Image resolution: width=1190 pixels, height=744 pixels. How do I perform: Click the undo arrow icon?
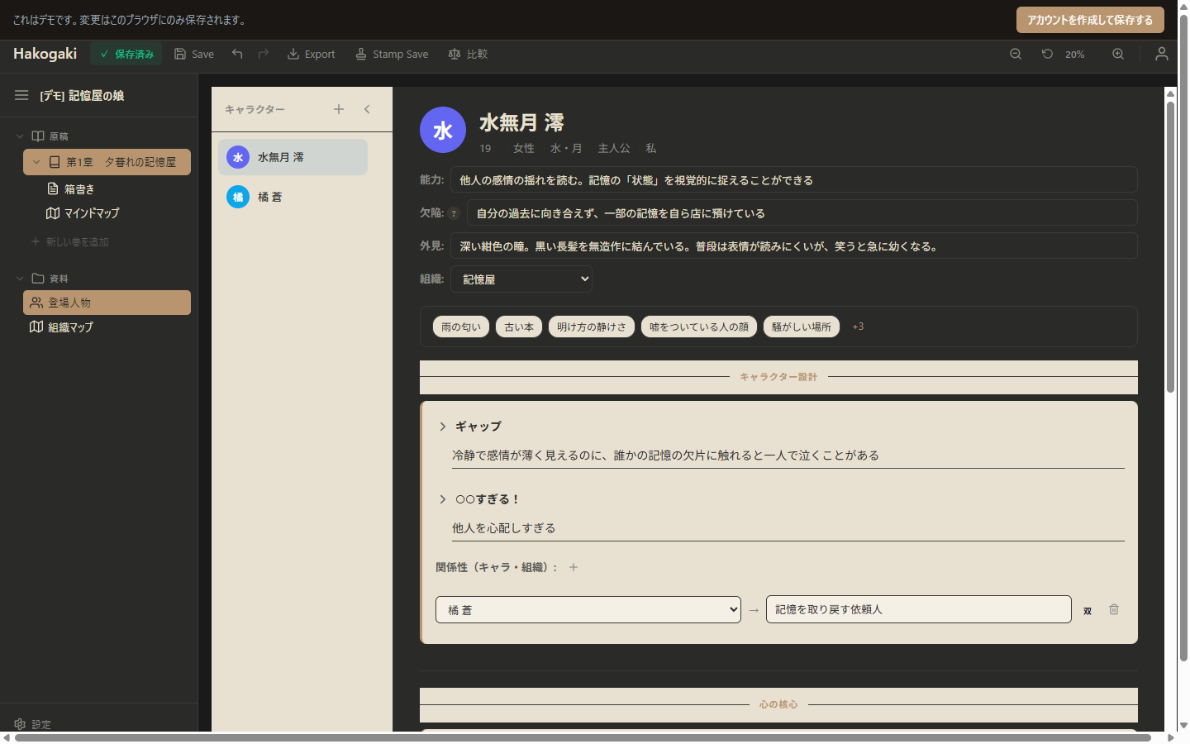[x=237, y=54]
